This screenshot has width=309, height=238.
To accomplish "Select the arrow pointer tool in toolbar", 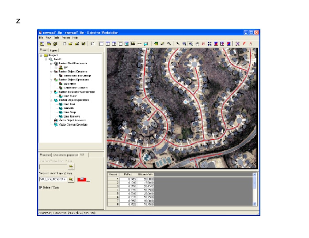I will [x=178, y=44].
